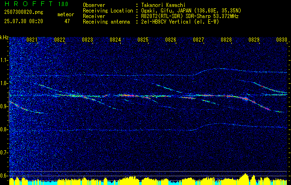
Task: Click the 0821 time marker
Action: 32,40
